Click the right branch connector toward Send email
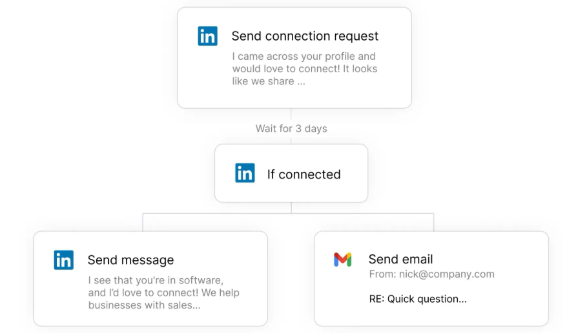Viewport: 587px width, 333px height. tap(433, 222)
